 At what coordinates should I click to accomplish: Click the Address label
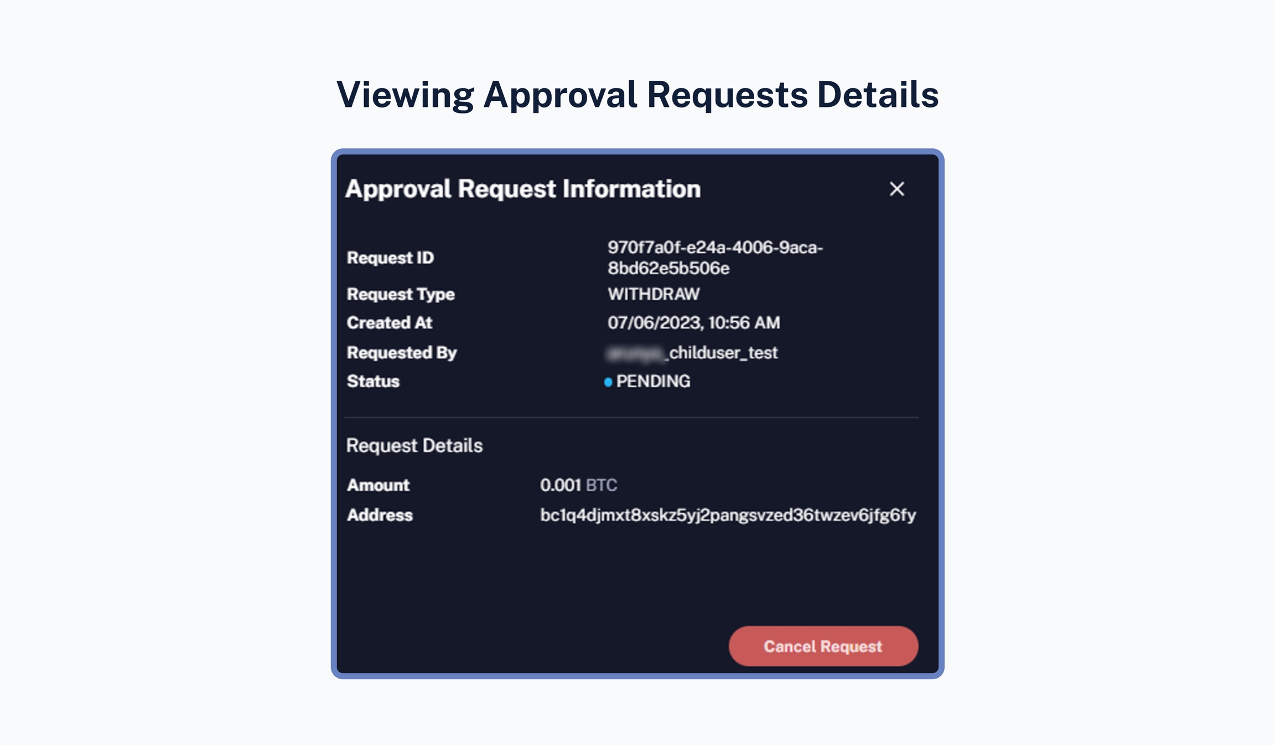[x=380, y=515]
